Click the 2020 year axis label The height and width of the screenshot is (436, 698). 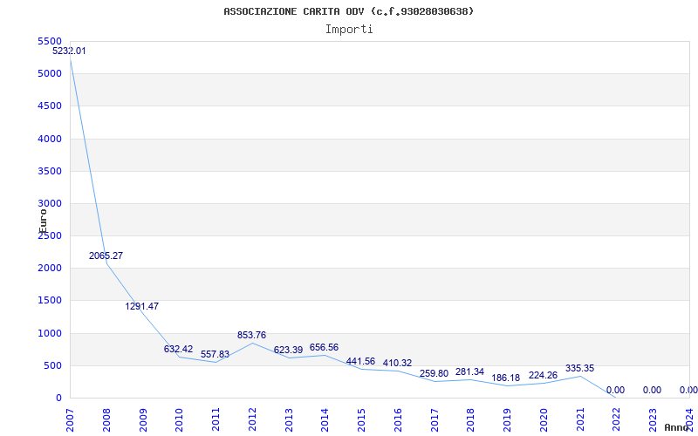(544, 420)
